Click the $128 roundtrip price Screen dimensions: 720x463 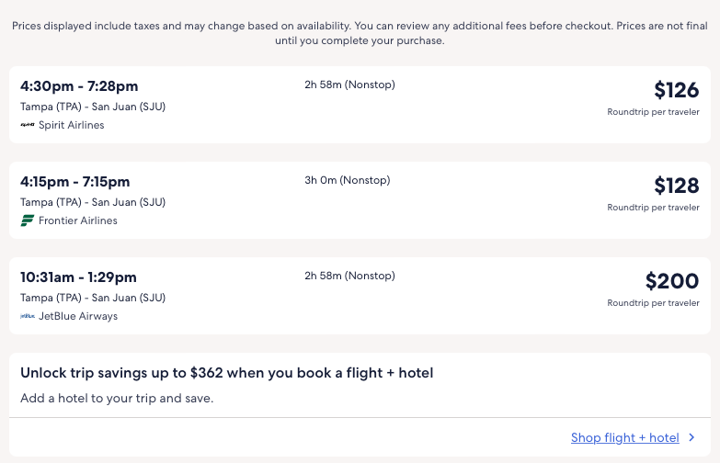click(x=676, y=186)
